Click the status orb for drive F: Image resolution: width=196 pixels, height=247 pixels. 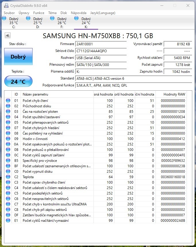click(52, 18)
